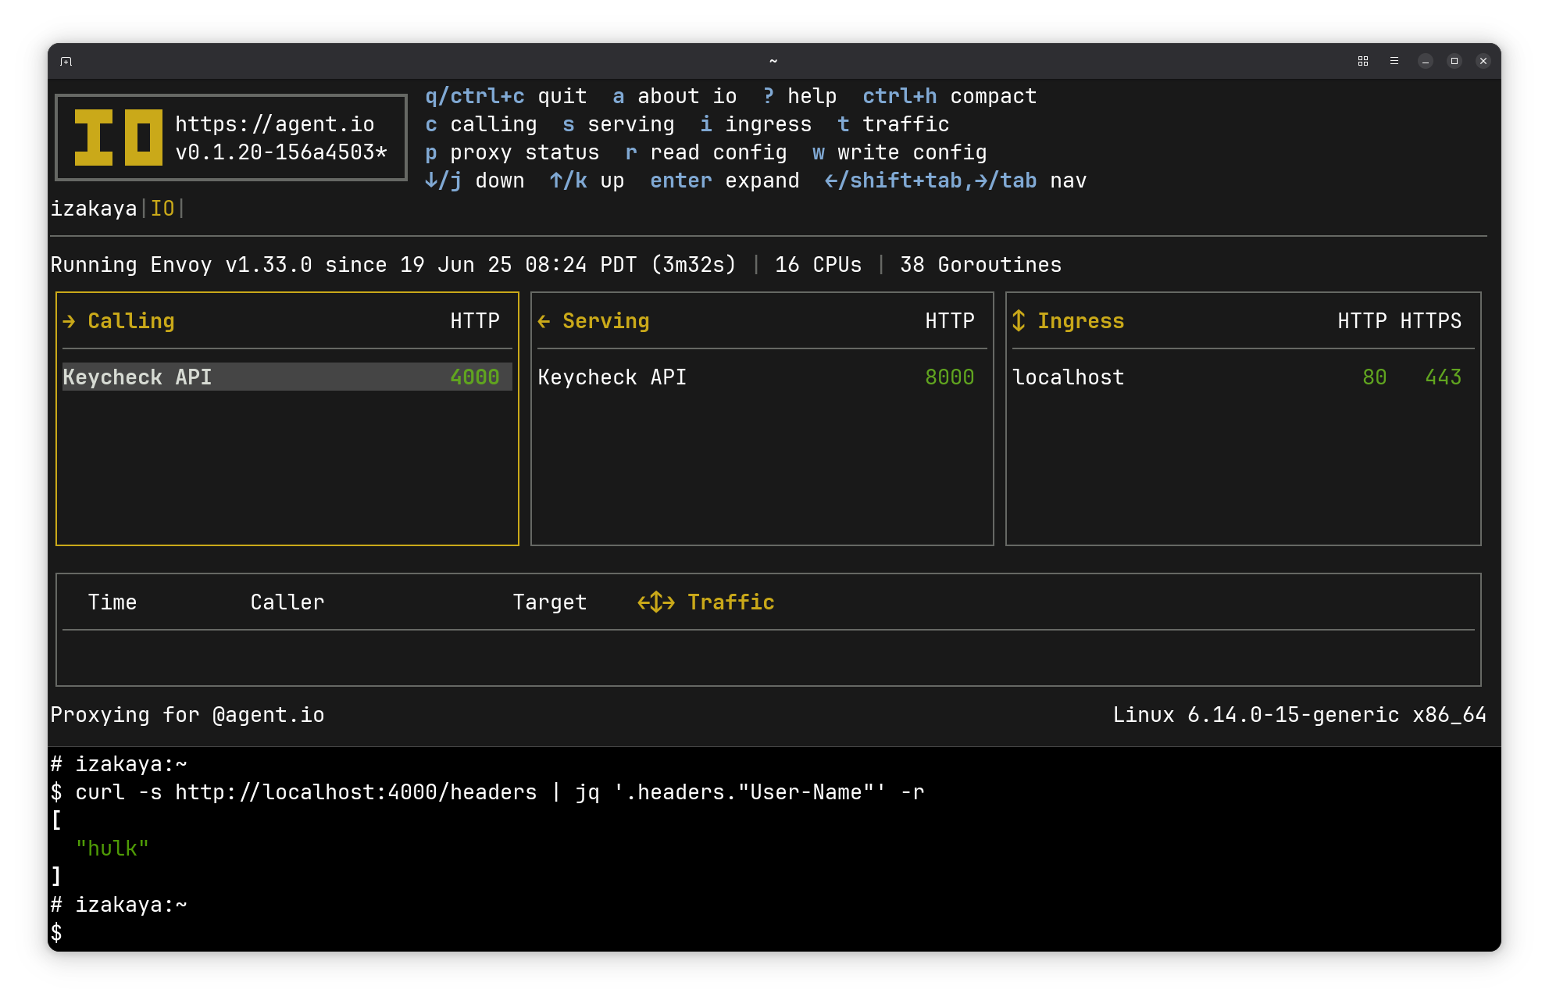Close the terminal window
The height and width of the screenshot is (1004, 1549).
pos(1483,61)
